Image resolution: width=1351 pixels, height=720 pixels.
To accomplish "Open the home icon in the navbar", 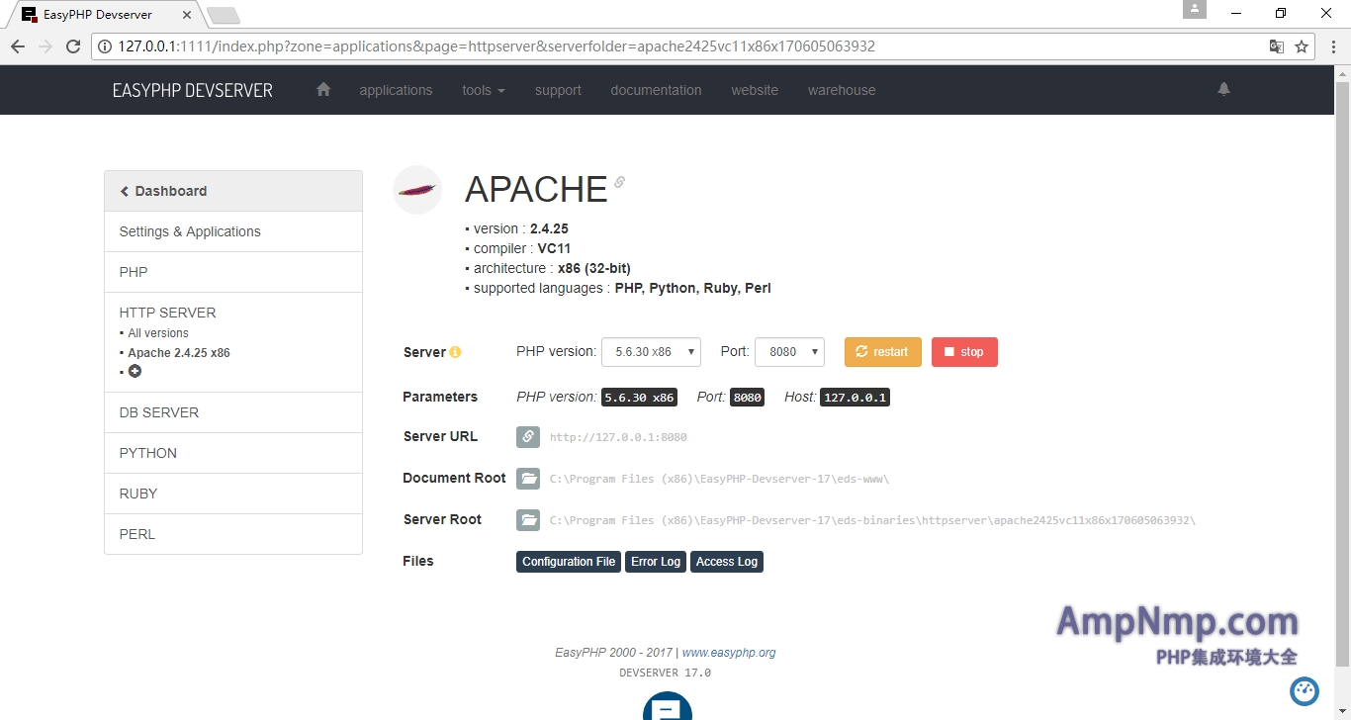I will pos(323,89).
